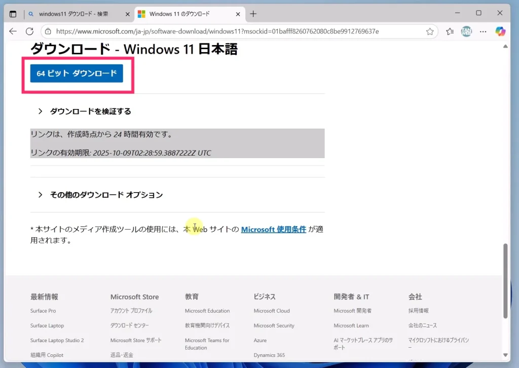
Task: Open the Copilot sidebar icon
Action: 500,31
